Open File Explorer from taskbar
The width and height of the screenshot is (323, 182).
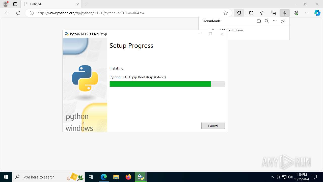[x=116, y=177]
